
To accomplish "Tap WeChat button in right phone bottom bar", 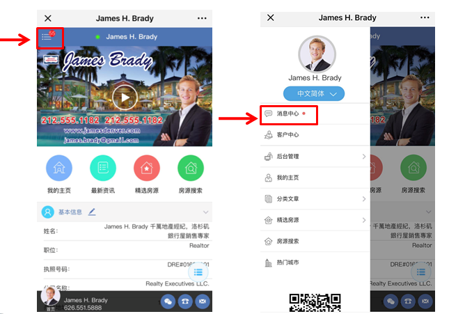I will tap(391, 301).
